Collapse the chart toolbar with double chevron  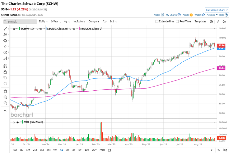click(x=218, y=22)
